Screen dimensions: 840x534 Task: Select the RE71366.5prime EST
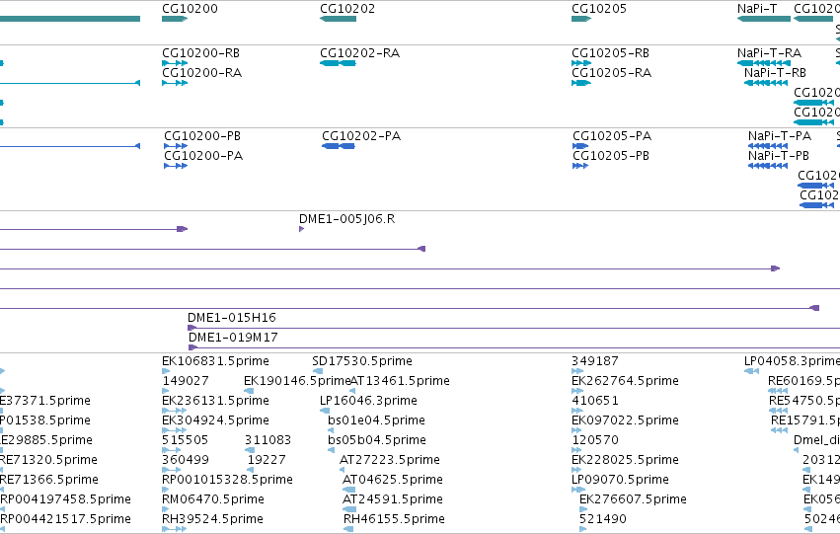pos(2,489)
